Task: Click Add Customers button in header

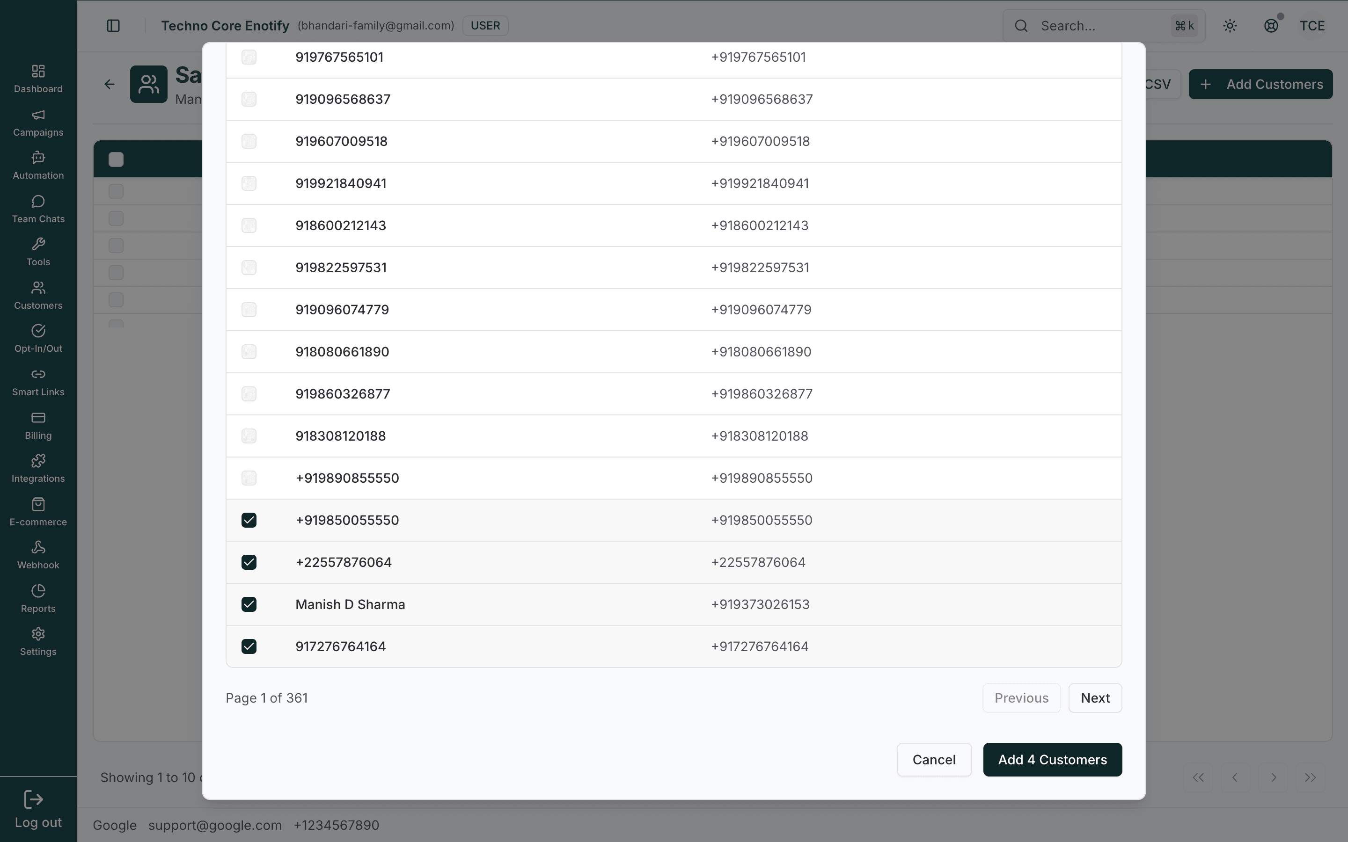Action: click(1260, 84)
